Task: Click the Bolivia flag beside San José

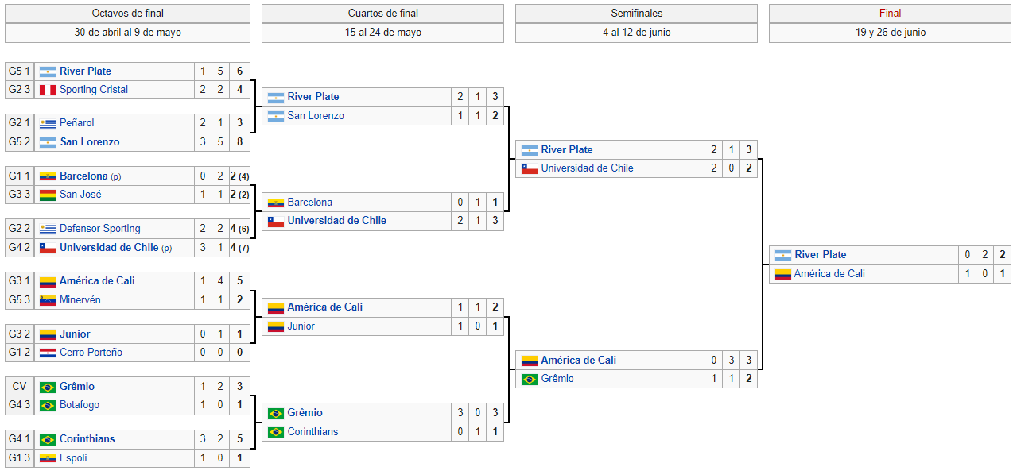Action: pos(48,195)
